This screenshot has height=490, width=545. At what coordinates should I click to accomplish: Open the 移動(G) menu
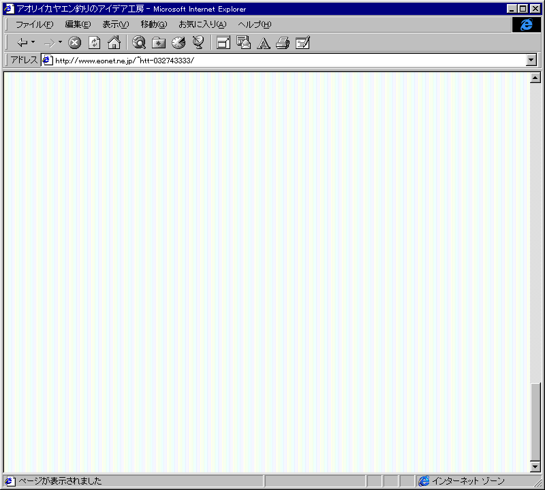[x=154, y=24]
